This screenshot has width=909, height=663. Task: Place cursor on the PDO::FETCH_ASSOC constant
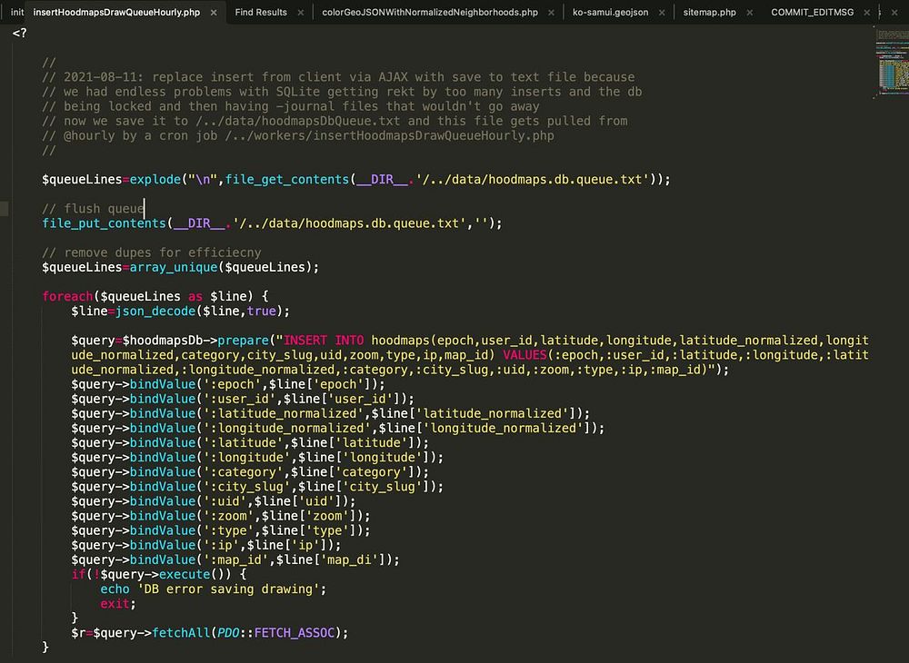(x=277, y=632)
